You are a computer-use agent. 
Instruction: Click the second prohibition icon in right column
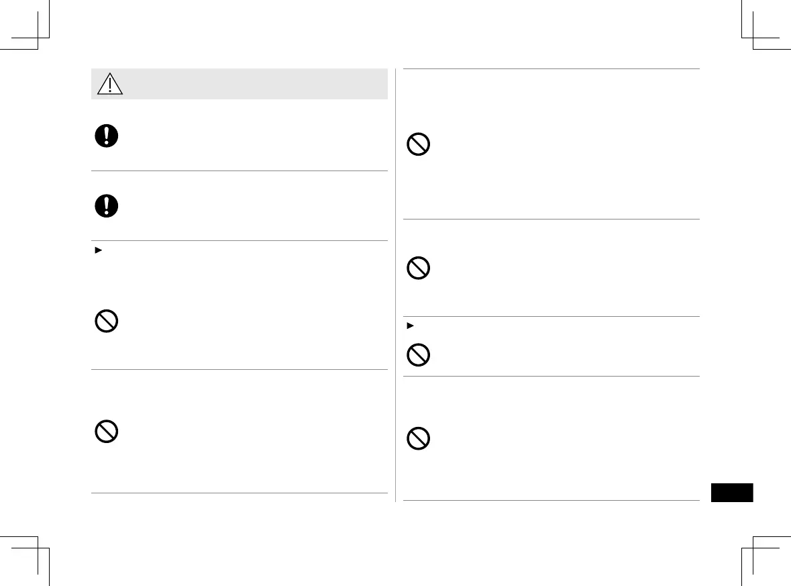[419, 269]
